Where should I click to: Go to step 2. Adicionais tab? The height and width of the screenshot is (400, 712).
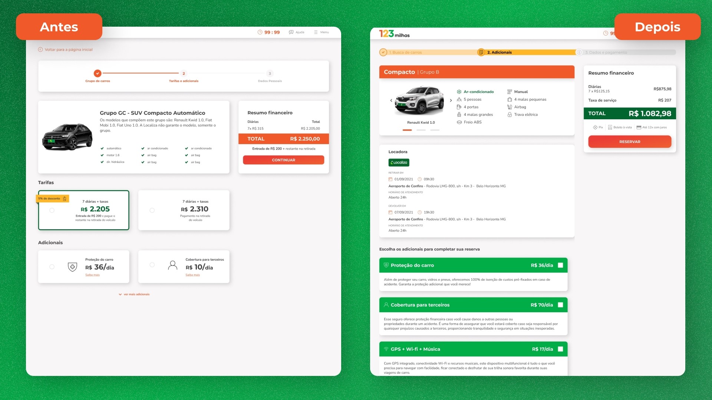coord(499,53)
